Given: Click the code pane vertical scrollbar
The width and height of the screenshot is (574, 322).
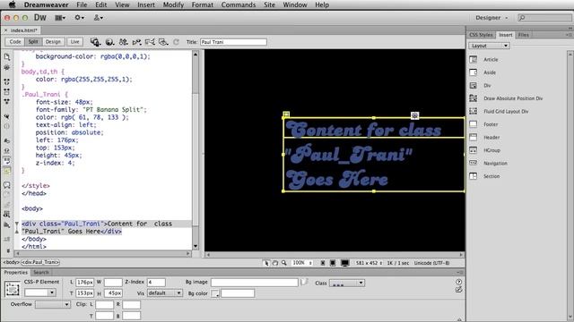Looking at the screenshot, I should pos(196,149).
